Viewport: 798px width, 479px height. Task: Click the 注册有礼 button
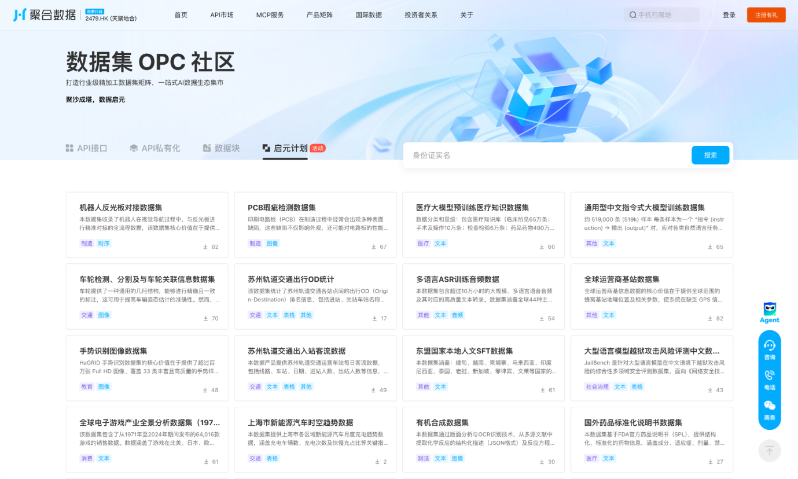766,14
